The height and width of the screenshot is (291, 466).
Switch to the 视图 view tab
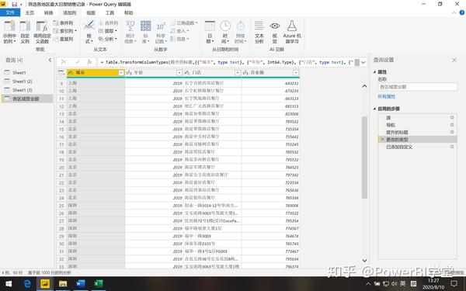(x=91, y=12)
